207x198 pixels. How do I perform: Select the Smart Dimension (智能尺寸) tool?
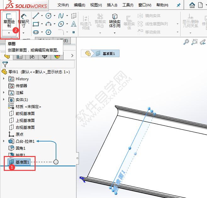[24, 21]
